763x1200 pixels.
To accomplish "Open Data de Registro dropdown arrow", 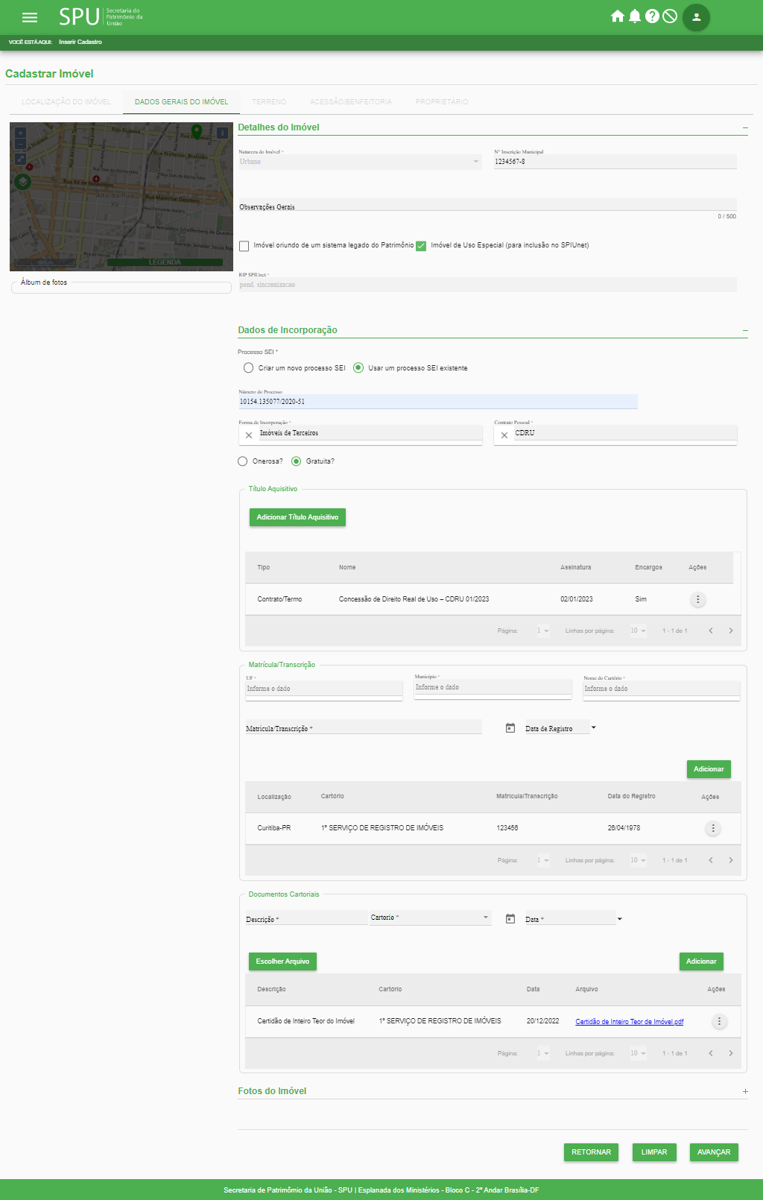I will point(593,727).
